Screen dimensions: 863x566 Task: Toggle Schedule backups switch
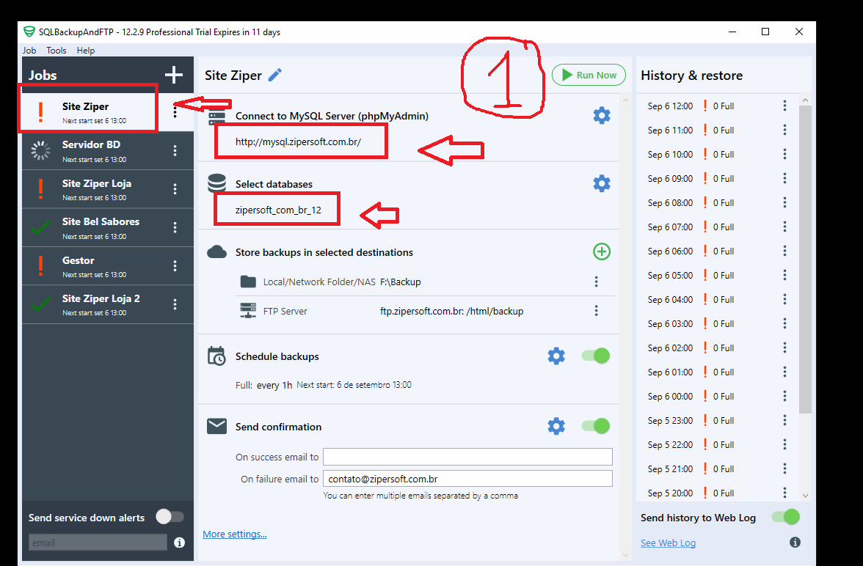pos(596,356)
